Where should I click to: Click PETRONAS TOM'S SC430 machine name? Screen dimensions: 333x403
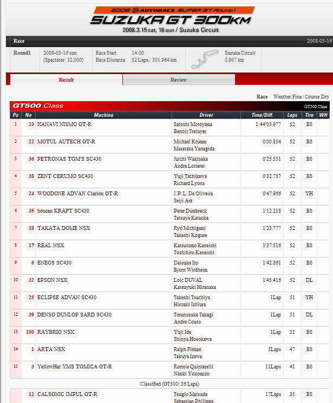[69, 159]
